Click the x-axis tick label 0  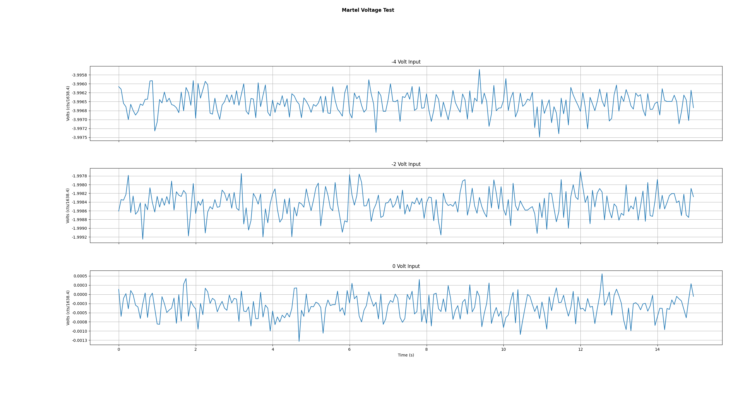[x=119, y=349]
